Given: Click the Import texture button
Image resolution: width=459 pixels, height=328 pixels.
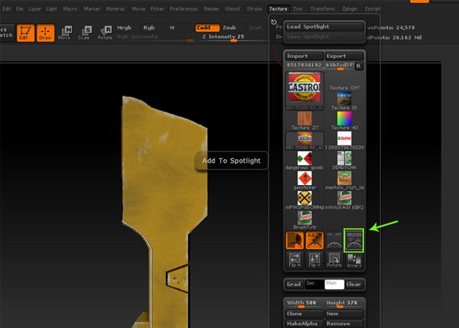Looking at the screenshot, I should click(304, 56).
